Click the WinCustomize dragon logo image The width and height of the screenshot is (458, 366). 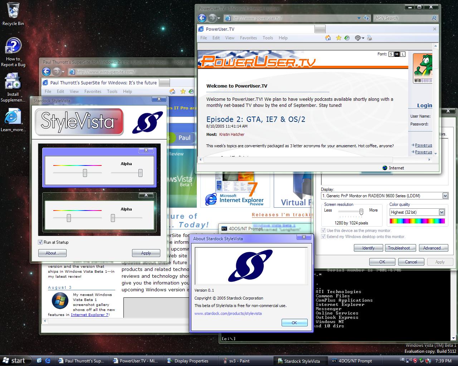click(423, 68)
